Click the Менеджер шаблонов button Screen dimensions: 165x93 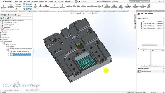151,72
